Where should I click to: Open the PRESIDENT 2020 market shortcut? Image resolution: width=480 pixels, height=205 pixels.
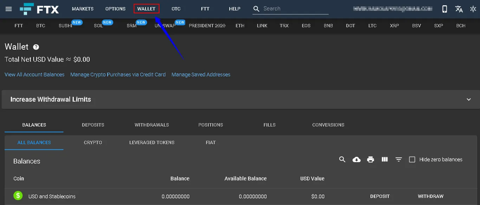coord(207,26)
